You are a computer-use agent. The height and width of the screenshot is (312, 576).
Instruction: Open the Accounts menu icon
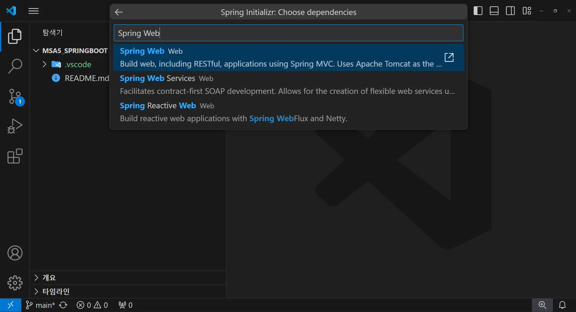tap(15, 253)
